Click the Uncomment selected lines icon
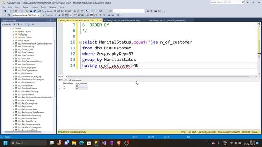 point(104,15)
